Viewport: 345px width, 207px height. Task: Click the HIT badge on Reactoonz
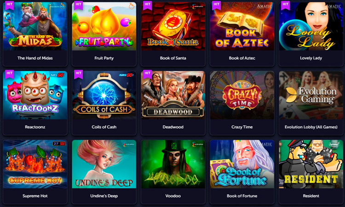click(10, 74)
